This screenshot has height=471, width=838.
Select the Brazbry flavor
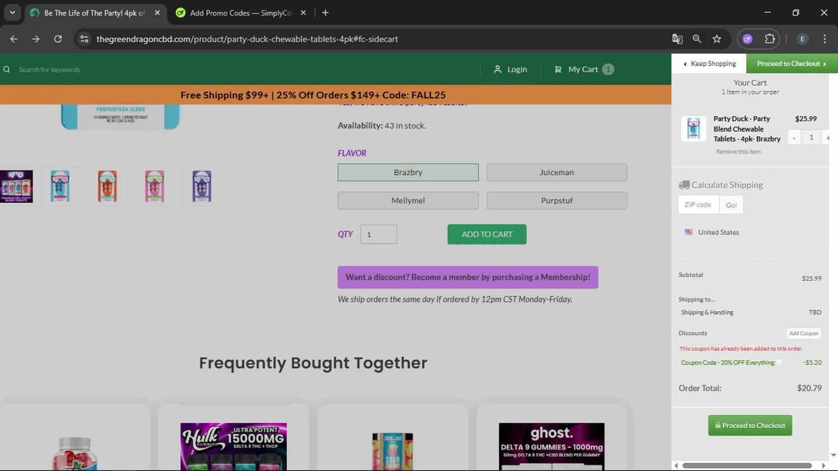408,172
